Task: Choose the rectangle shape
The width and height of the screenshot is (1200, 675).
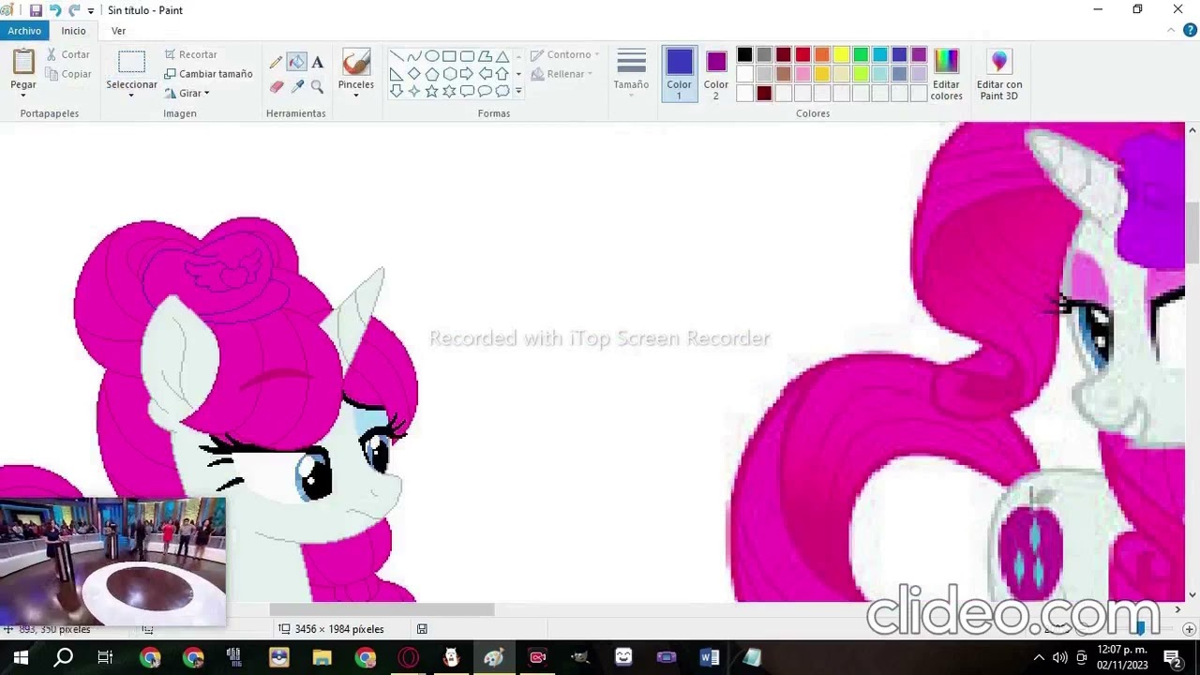Action: pos(449,56)
